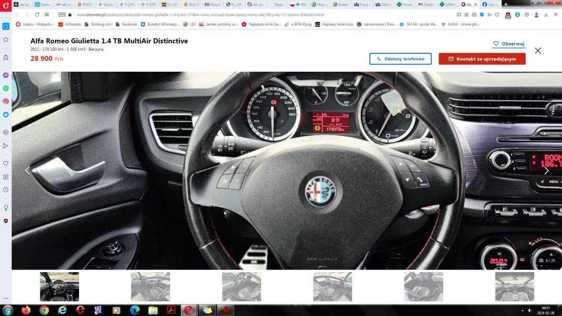Open the Opera main menu logo

(6, 5)
